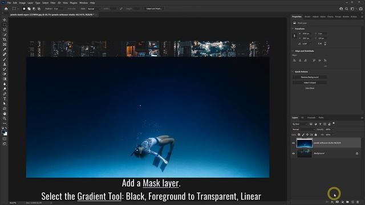Click the Share icon at top right
The width and height of the screenshot is (365, 205).
[360, 9]
